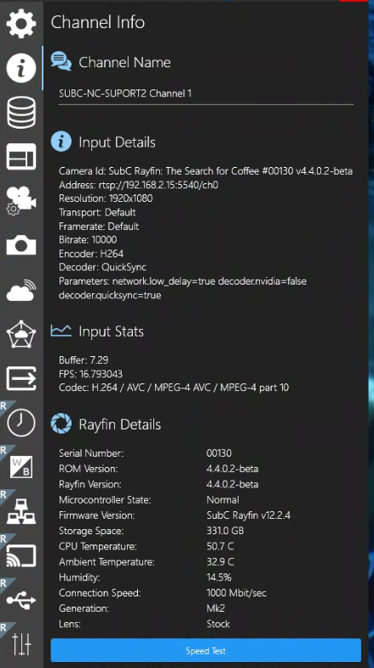Open the layout panels icon
Image resolution: width=374 pixels, height=668 pixels.
(20, 157)
